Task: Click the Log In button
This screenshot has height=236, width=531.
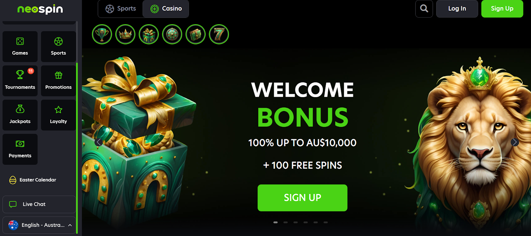Action: pyautogui.click(x=457, y=9)
